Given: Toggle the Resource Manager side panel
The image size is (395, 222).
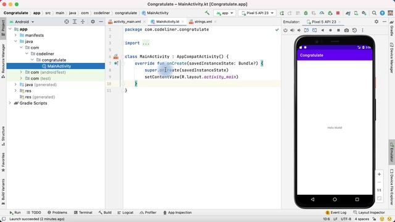Looking at the screenshot, I should pos(3,61).
